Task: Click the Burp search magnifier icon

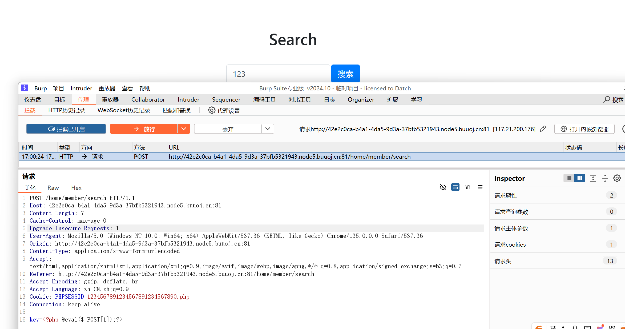Action: click(607, 99)
